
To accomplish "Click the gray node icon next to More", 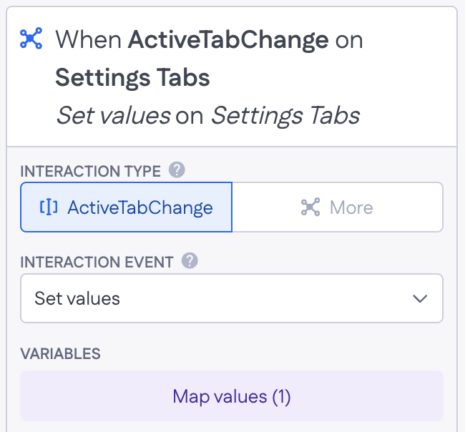I will 310,207.
